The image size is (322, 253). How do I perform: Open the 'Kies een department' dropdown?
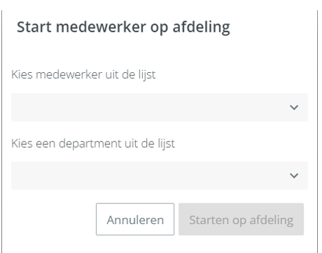click(159, 175)
